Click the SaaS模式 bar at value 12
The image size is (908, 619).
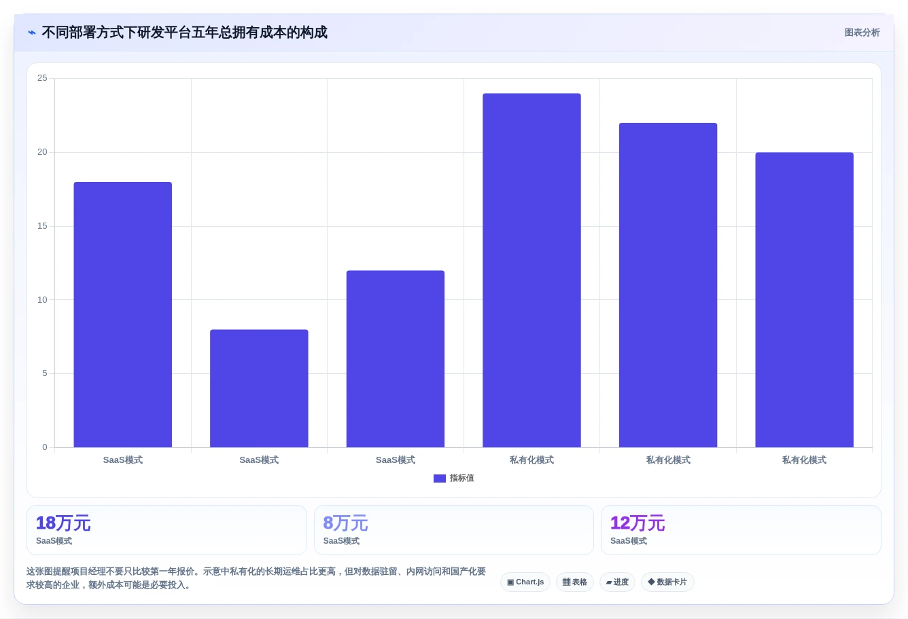pyautogui.click(x=396, y=359)
